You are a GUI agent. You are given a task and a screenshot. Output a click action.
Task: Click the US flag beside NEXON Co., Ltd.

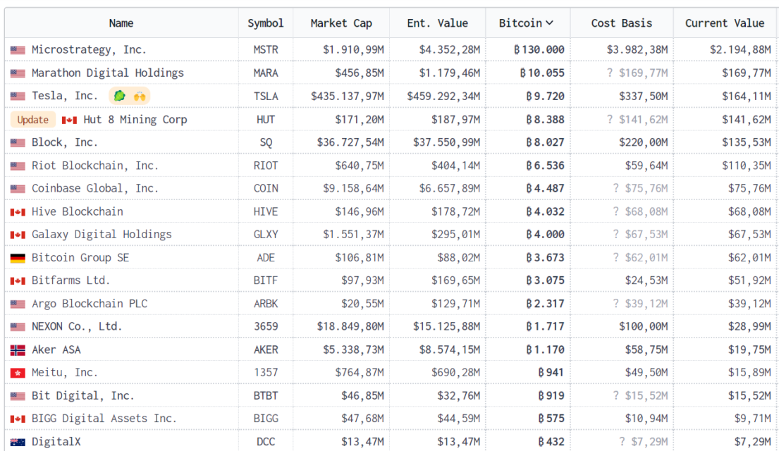point(18,327)
